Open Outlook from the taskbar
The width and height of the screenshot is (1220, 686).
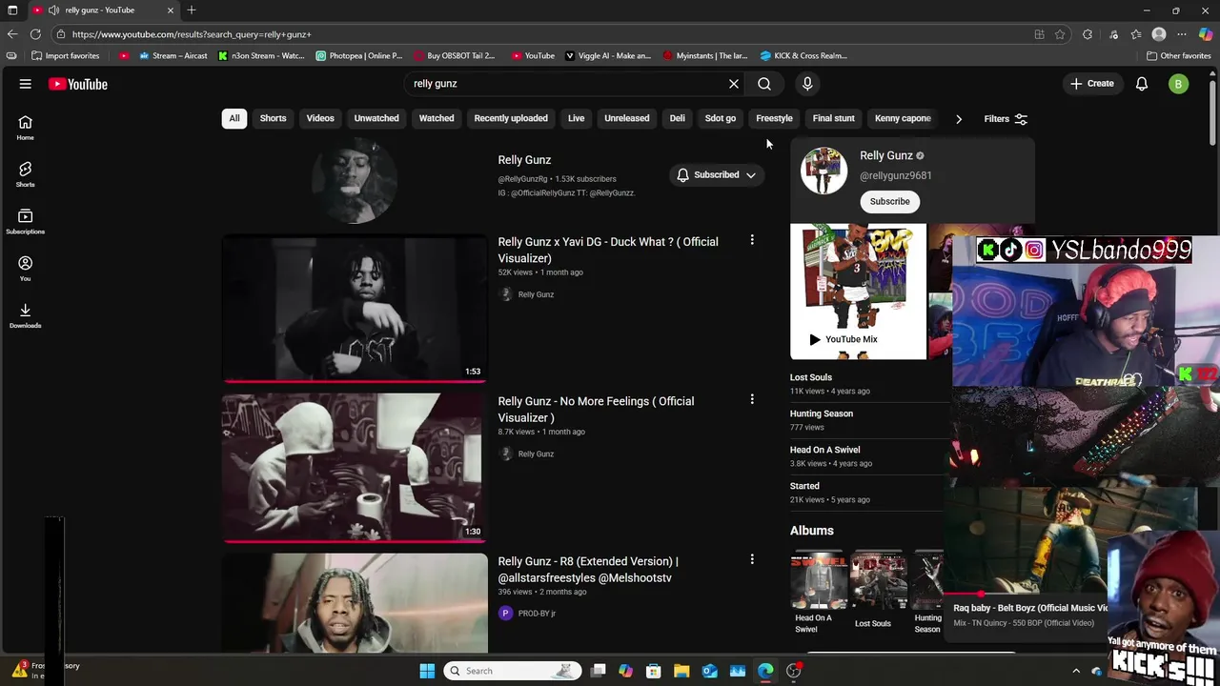pyautogui.click(x=709, y=671)
